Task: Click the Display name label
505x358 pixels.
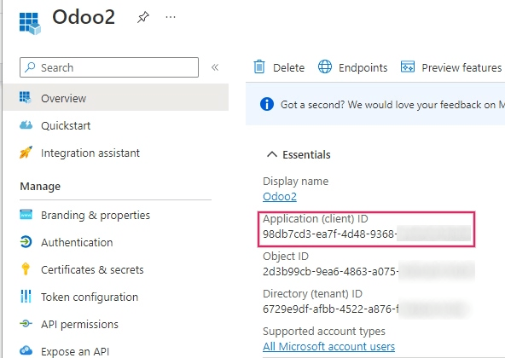Action: pyautogui.click(x=296, y=181)
